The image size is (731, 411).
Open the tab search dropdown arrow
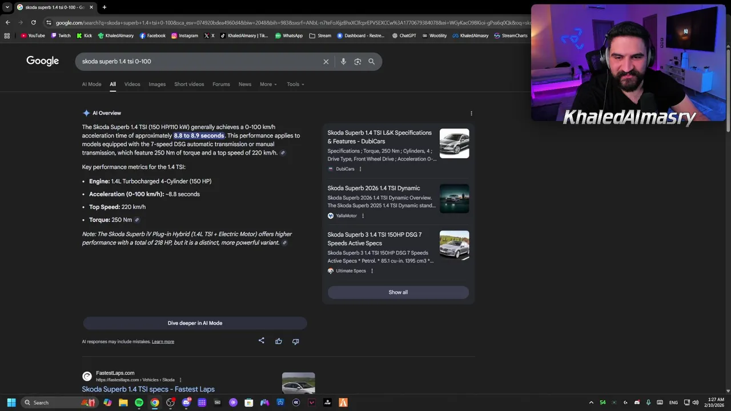point(7,7)
